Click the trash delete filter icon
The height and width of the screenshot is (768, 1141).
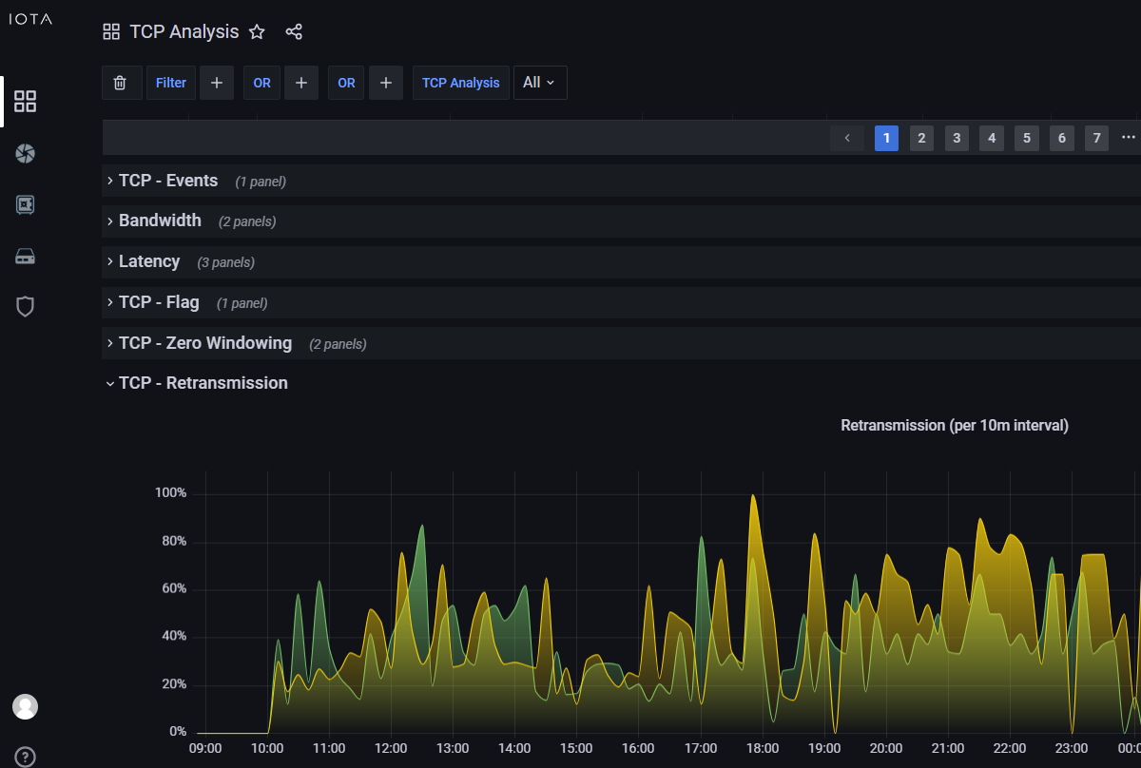(x=120, y=83)
